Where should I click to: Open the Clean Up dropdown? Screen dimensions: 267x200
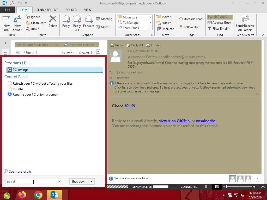(36, 23)
